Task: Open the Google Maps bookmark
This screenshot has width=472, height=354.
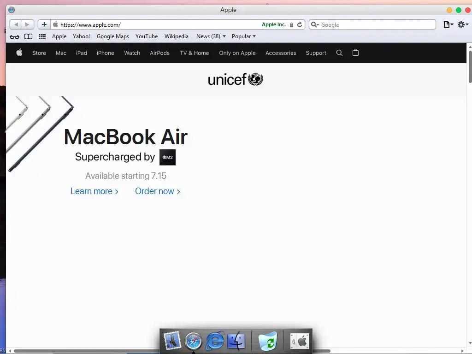Action: pyautogui.click(x=113, y=36)
